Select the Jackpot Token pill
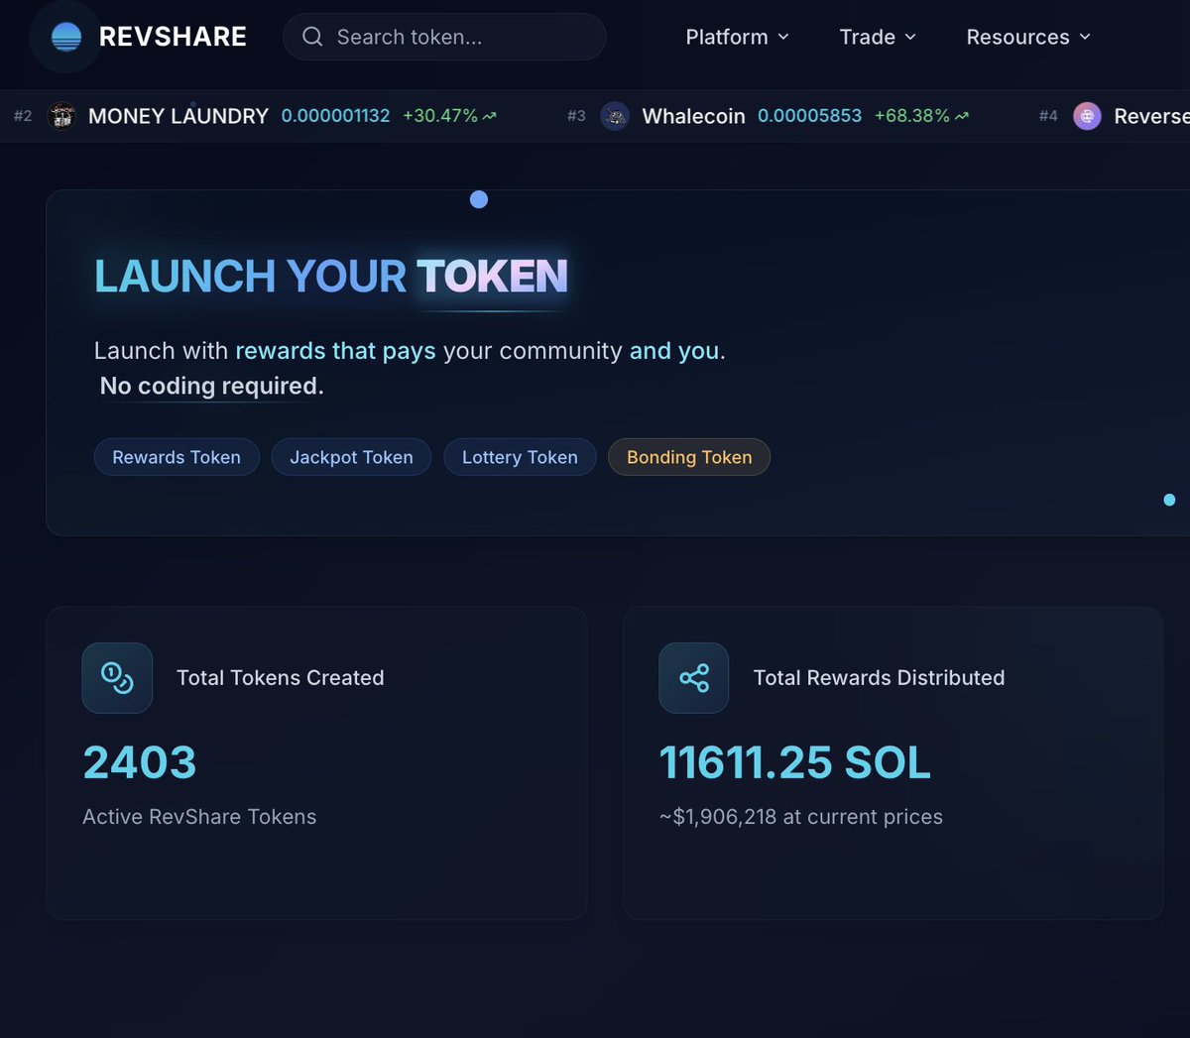Screen dimensions: 1190x1038 (x=351, y=457)
